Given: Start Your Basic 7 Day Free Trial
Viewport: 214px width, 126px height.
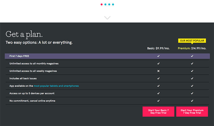Looking at the screenshot, I should coord(158,111).
